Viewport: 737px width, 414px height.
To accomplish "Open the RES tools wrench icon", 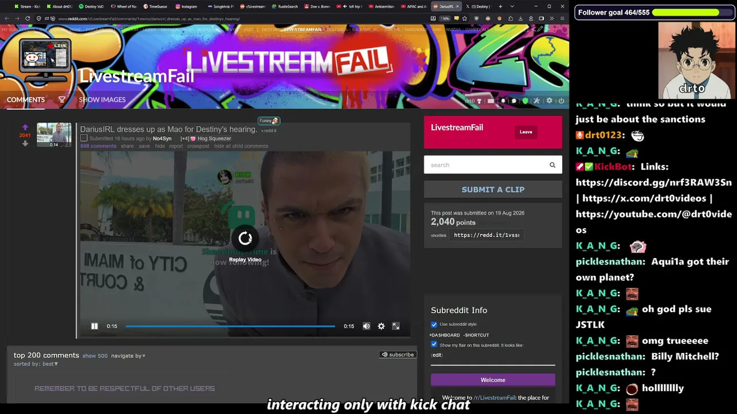I will click(x=537, y=101).
